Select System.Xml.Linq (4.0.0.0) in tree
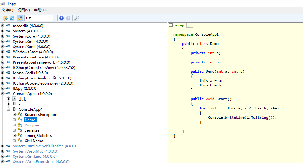Screen dimensions: 303x163 35,157
